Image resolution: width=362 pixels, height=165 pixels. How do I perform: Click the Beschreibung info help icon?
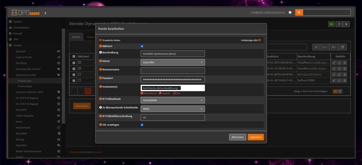[100, 53]
